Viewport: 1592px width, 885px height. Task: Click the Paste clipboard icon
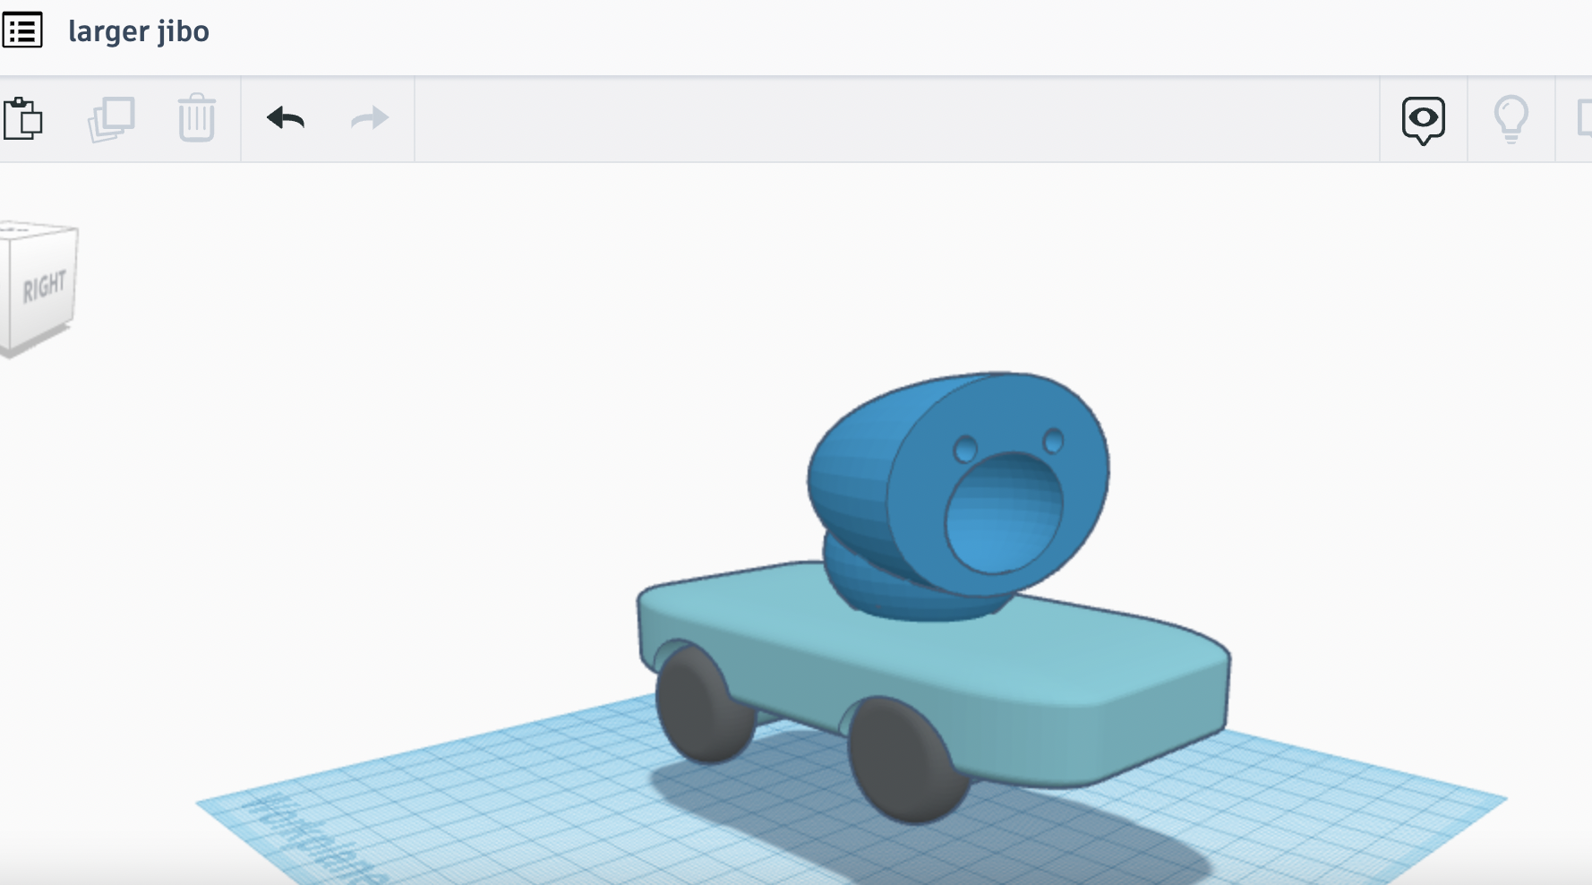(22, 118)
